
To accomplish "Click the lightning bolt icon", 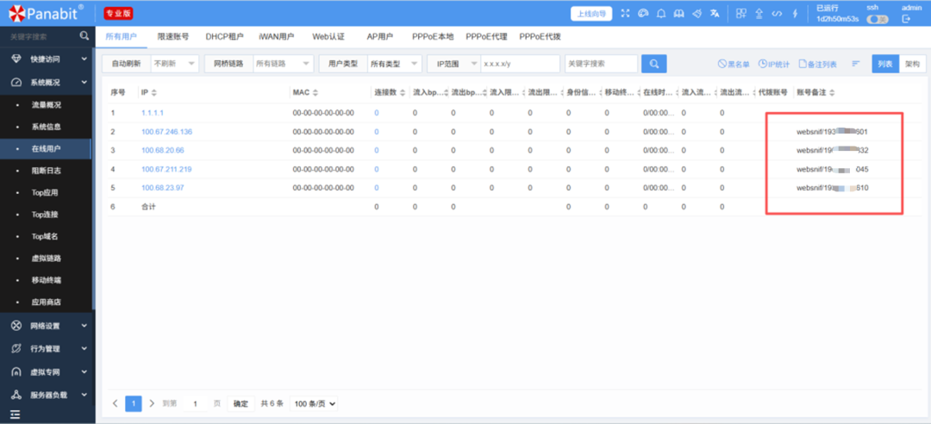I will coord(795,14).
